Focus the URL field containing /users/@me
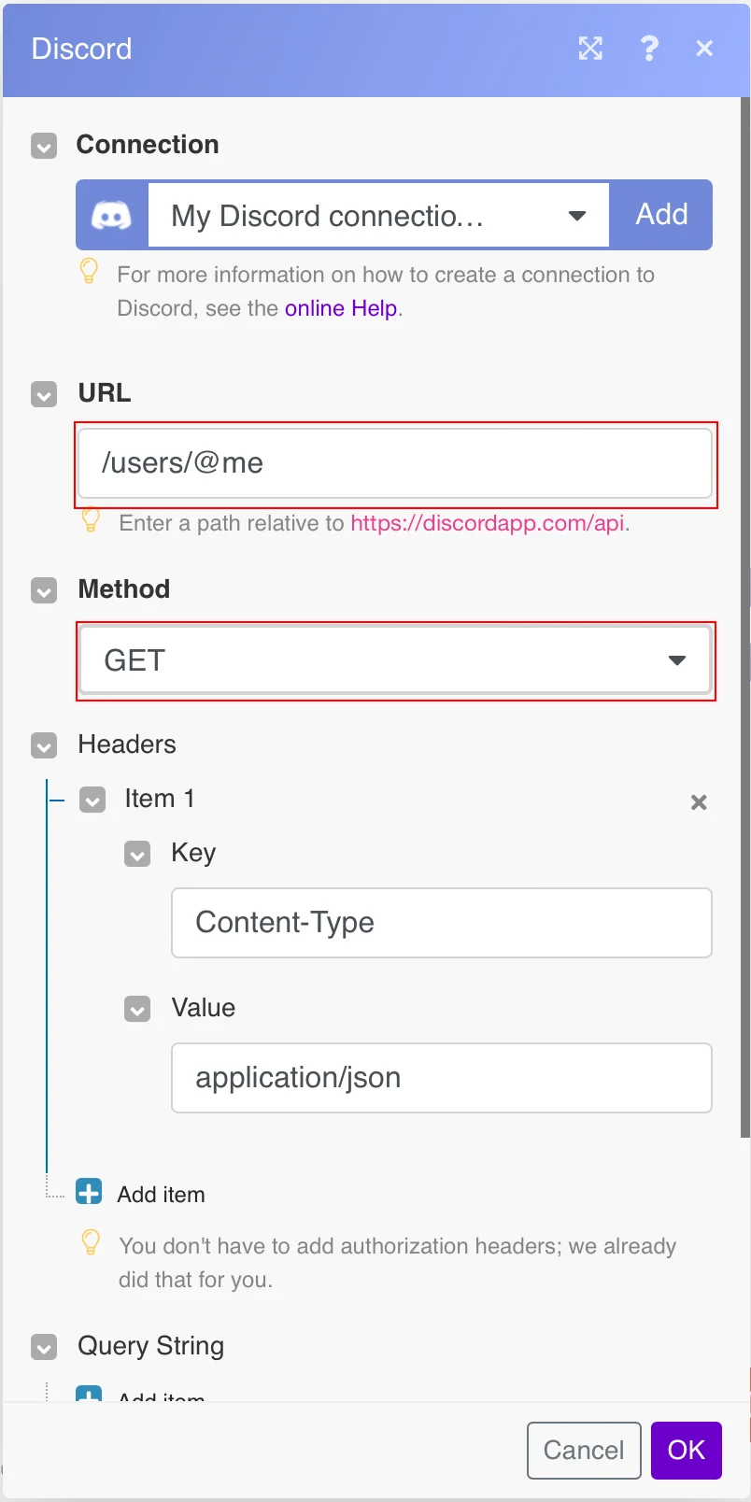The image size is (751, 1502). coord(395,463)
